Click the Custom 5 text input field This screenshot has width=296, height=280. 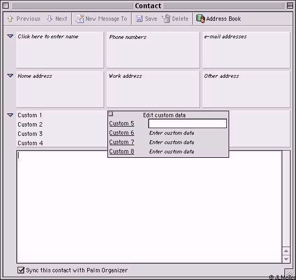(x=187, y=124)
